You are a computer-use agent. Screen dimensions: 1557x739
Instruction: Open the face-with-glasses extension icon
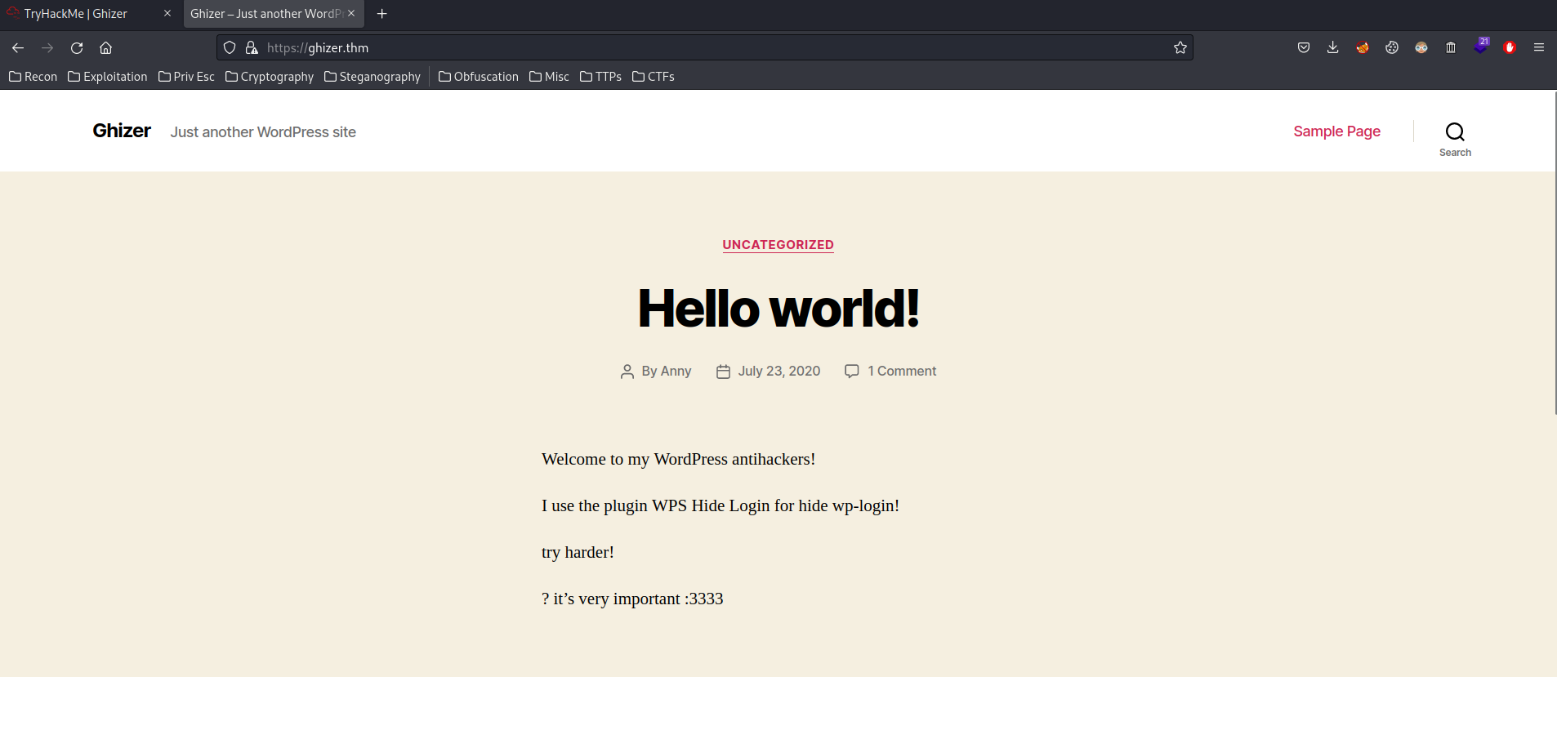pos(1421,48)
